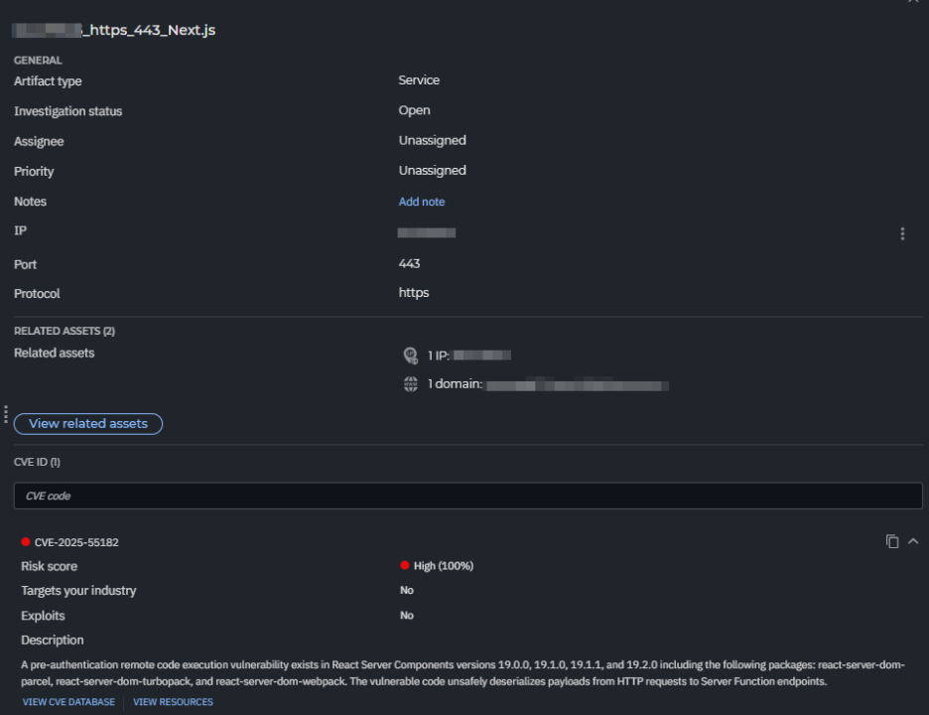Click the red indicator next to High risk score
The height and width of the screenshot is (715, 929).
click(x=403, y=565)
